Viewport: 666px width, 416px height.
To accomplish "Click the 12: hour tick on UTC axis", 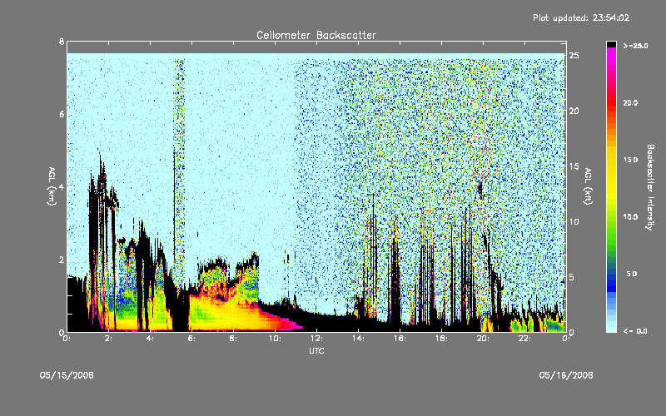I will (x=316, y=339).
